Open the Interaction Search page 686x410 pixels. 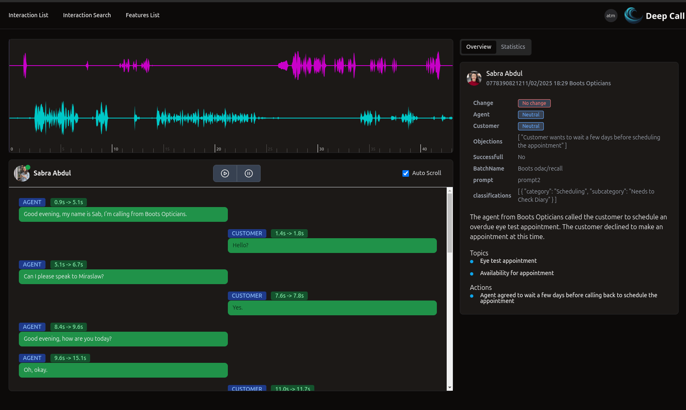coord(87,15)
